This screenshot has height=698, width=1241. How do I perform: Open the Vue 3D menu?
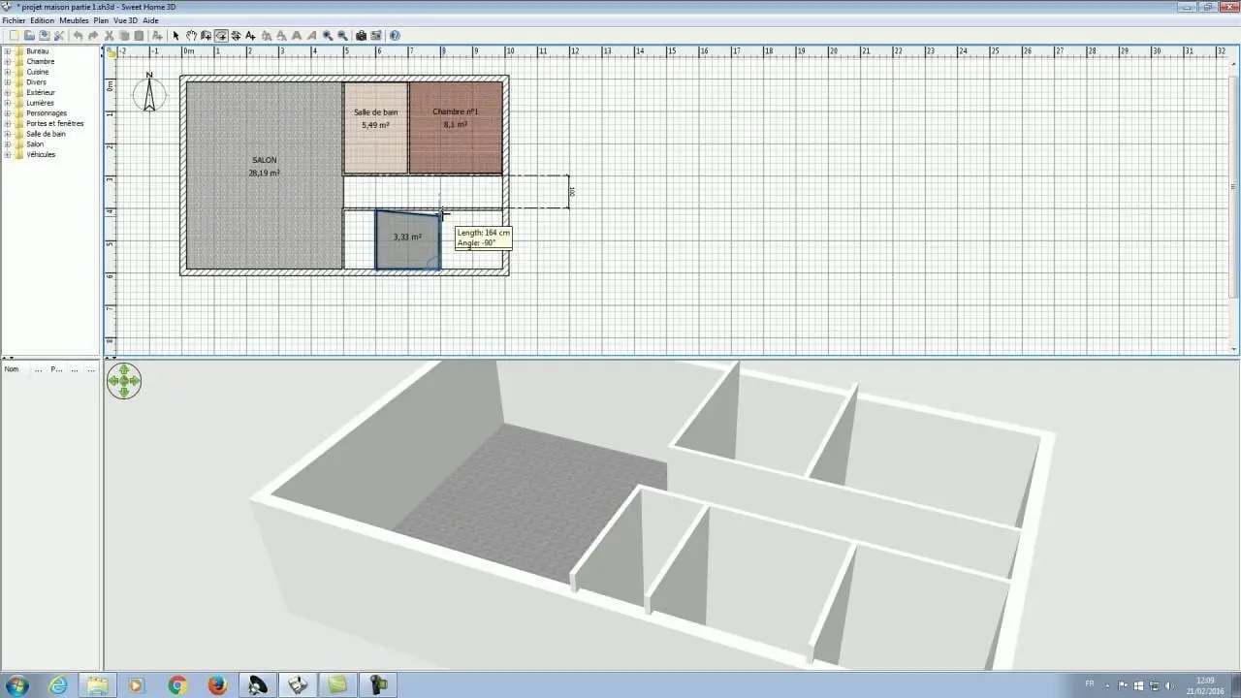(125, 20)
